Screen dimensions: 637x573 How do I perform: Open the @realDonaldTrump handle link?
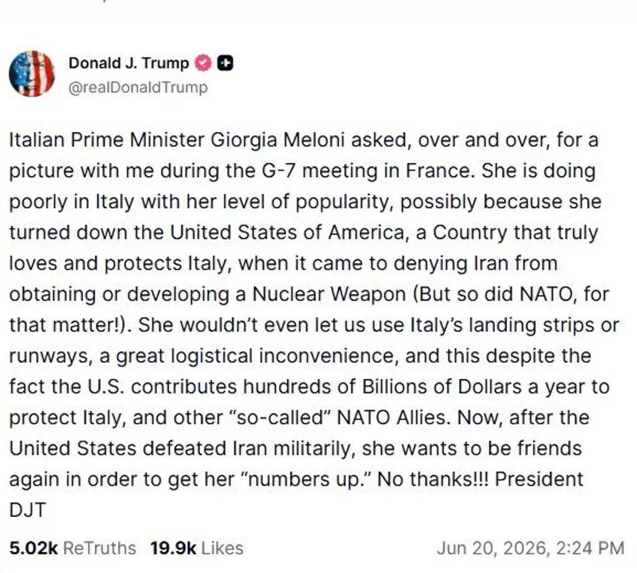[x=138, y=87]
